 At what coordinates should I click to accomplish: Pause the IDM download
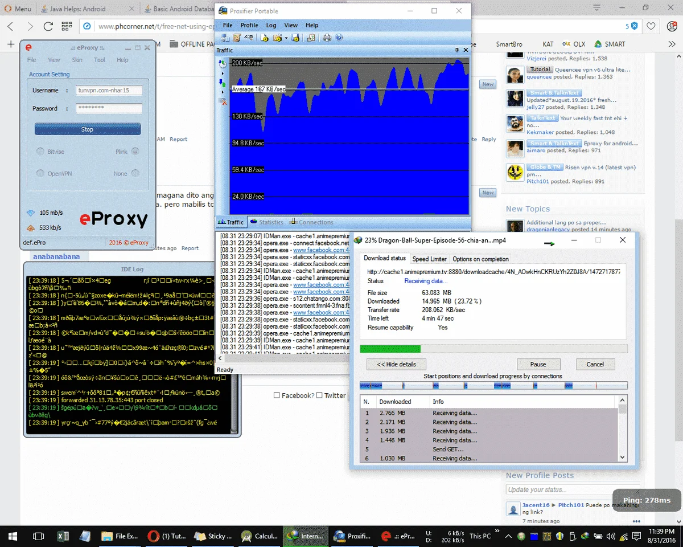coord(538,364)
